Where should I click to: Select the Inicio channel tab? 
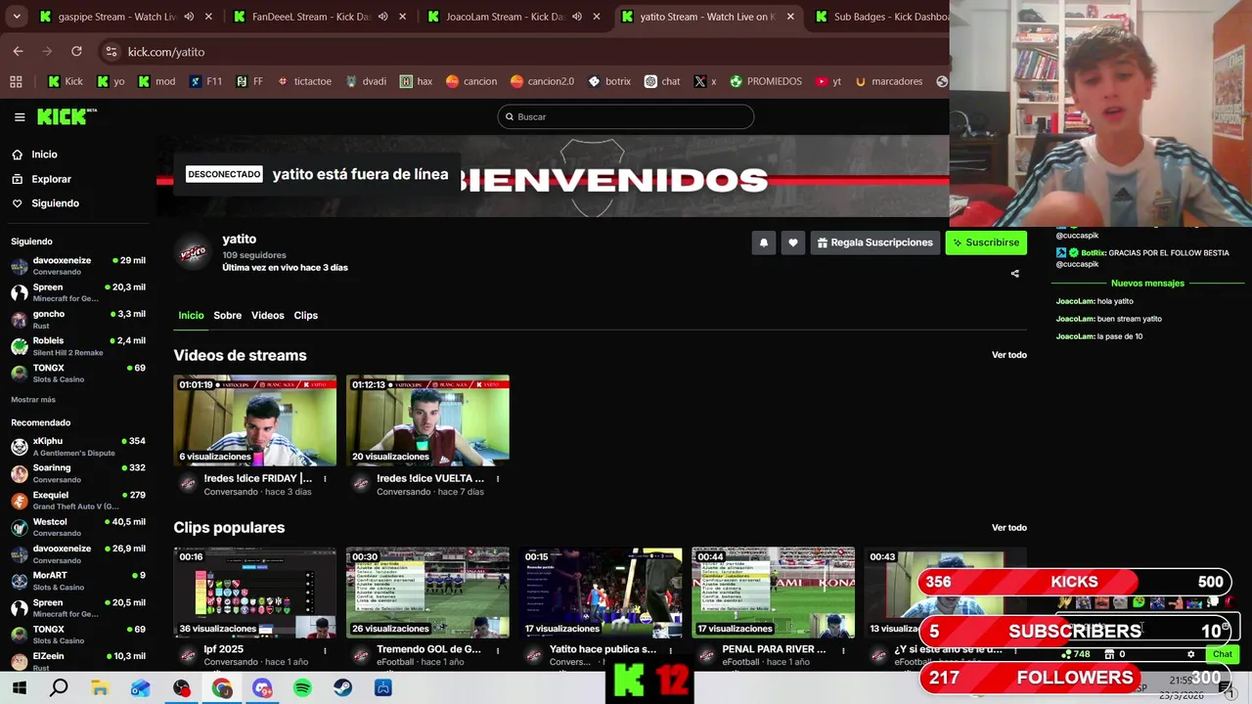coord(191,315)
